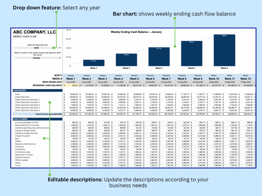
Task: Select the Week 2 bar in the chart
Action: point(126,60)
